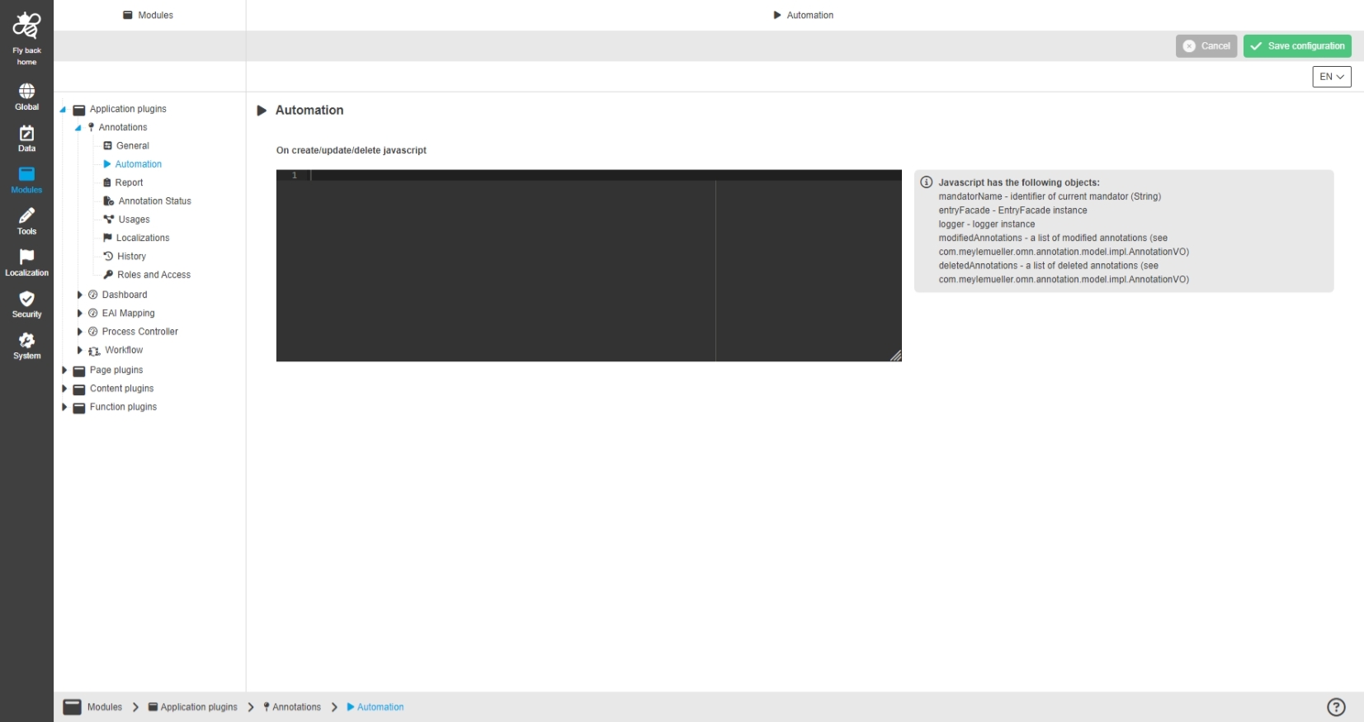Click the Dashboard icon in tree

(93, 295)
